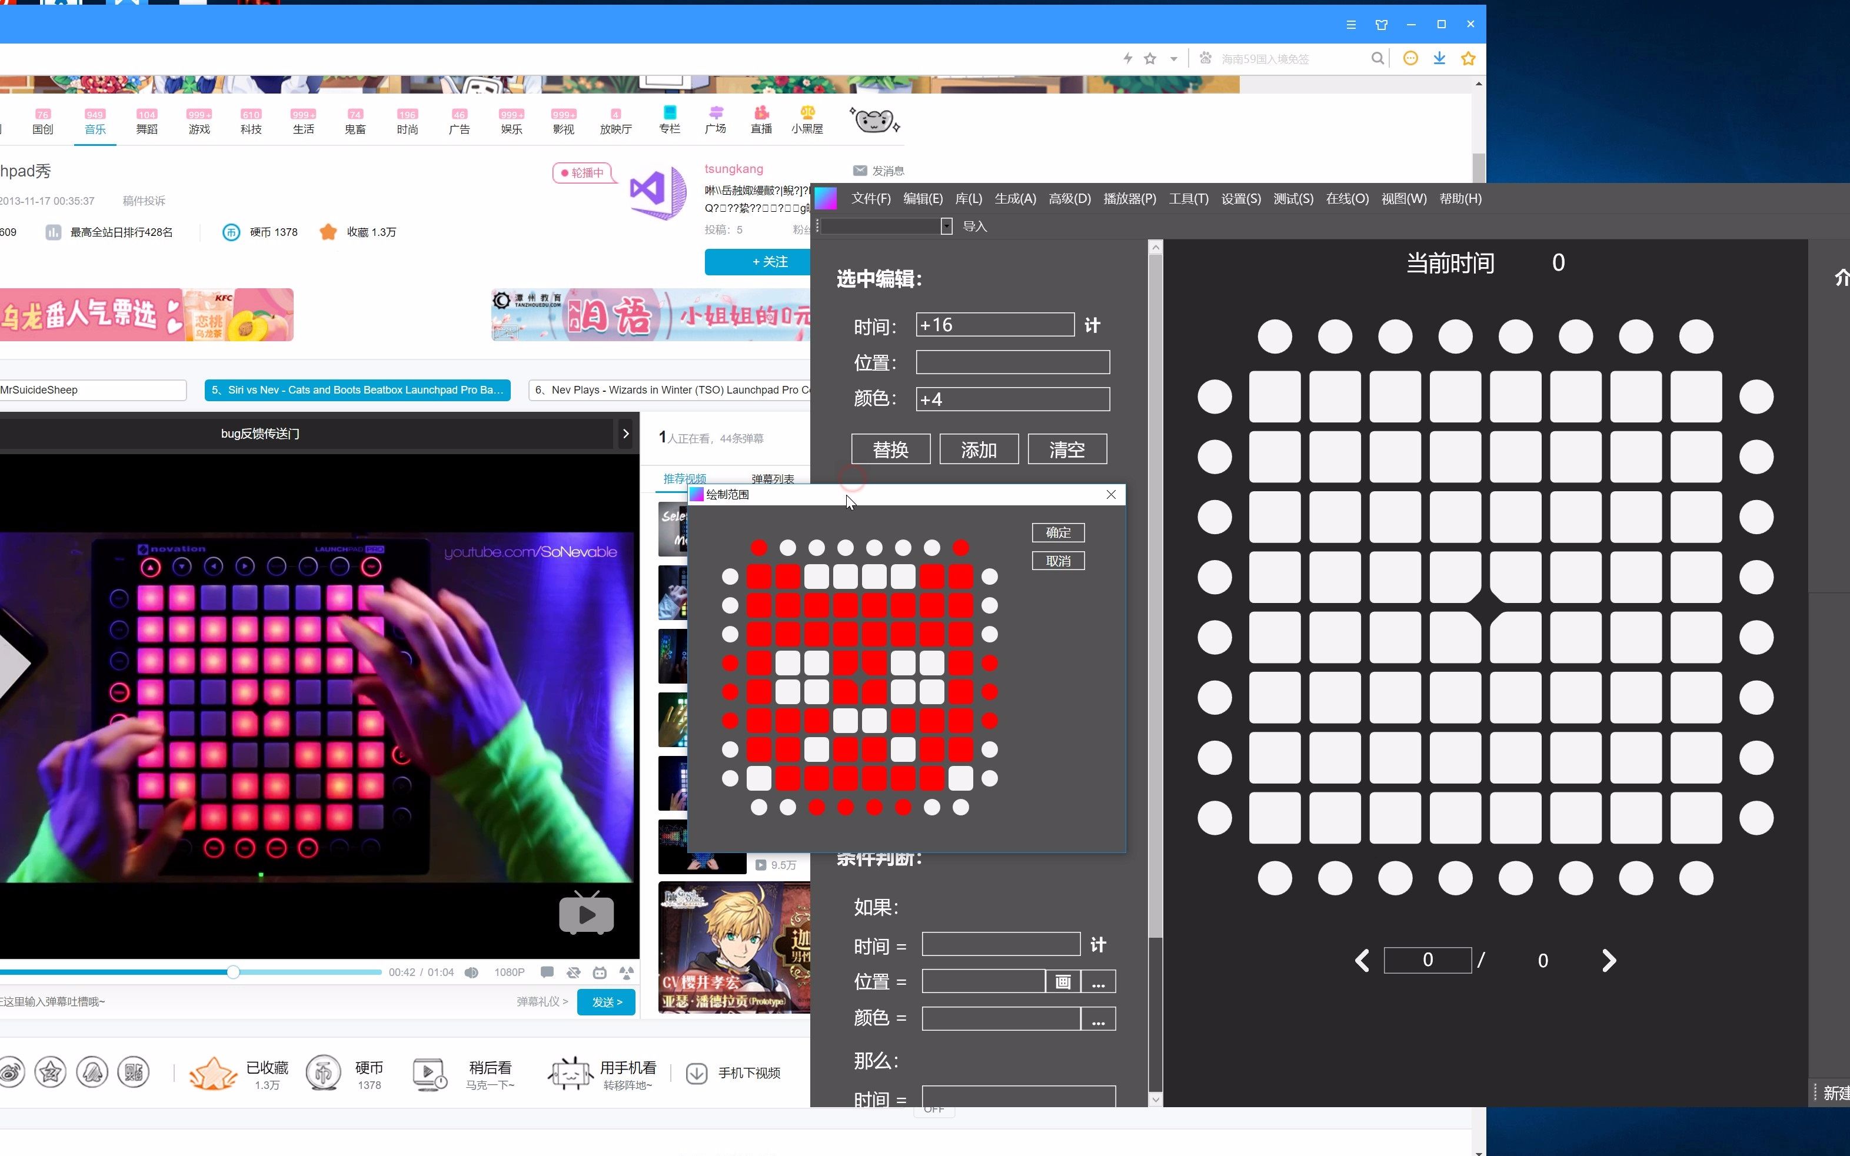Open the browser download icon in the toolbar
This screenshot has height=1156, width=1850.
(x=1439, y=59)
